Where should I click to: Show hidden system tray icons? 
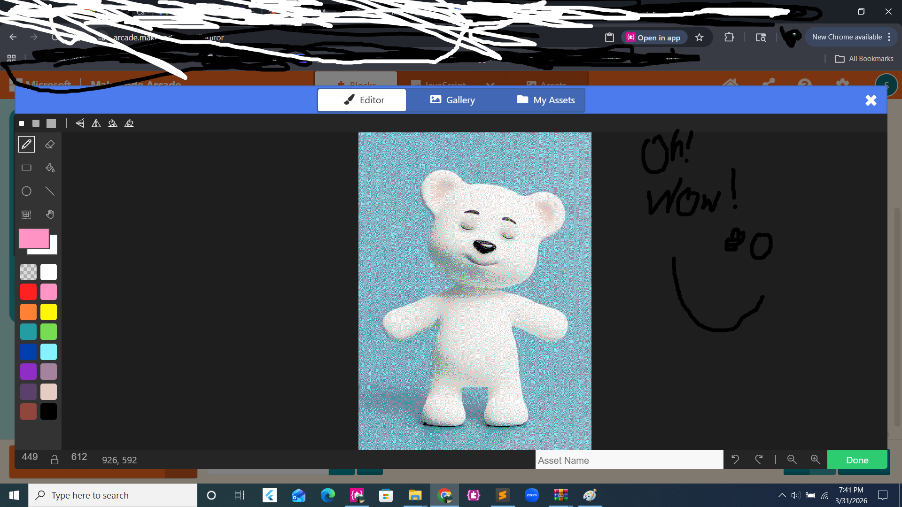tap(782, 495)
